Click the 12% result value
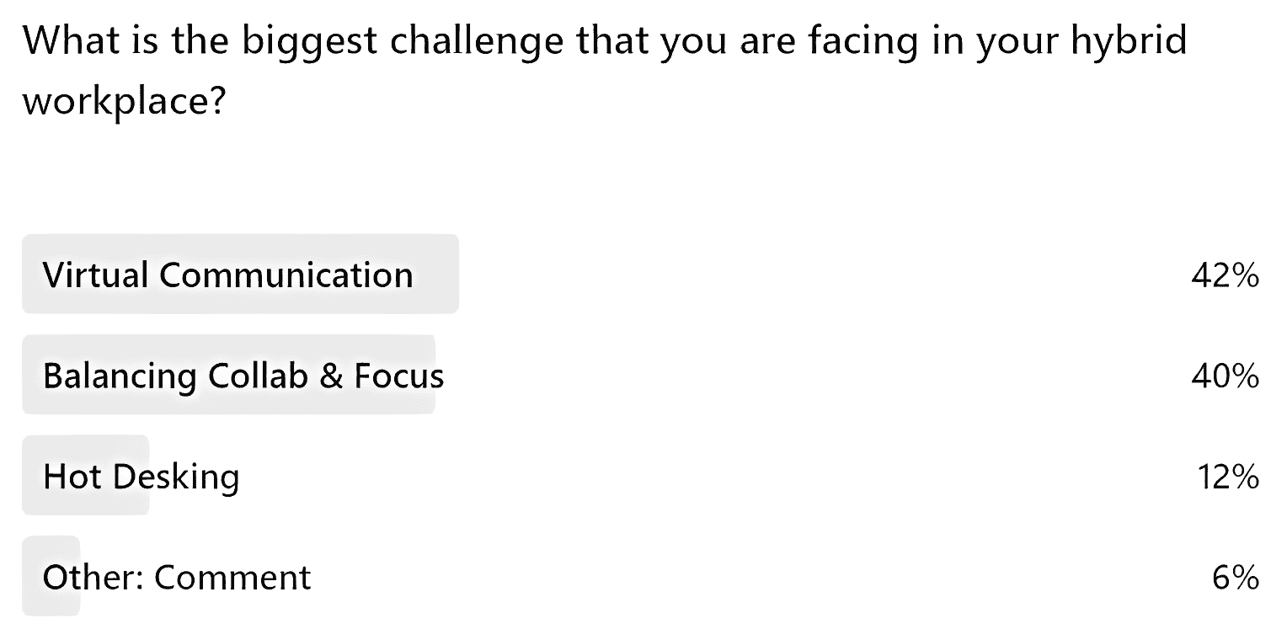Screen dimensions: 1287x640 1228,477
